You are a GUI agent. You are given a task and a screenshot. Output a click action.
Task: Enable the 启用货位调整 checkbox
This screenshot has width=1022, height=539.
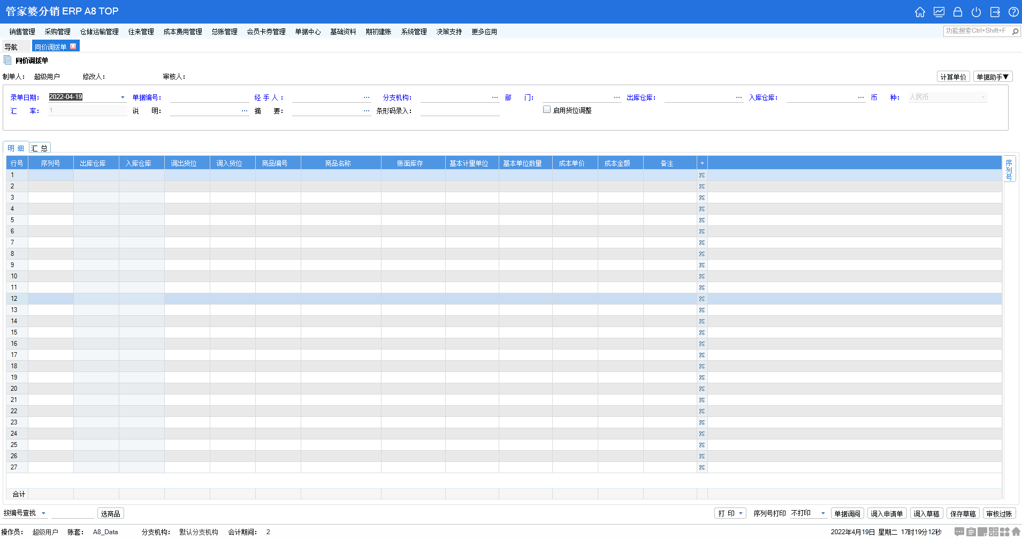pyautogui.click(x=547, y=109)
